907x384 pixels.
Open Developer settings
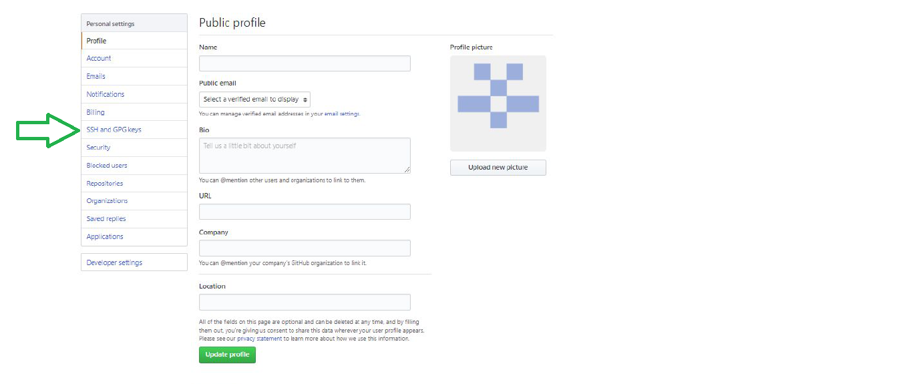coord(114,262)
